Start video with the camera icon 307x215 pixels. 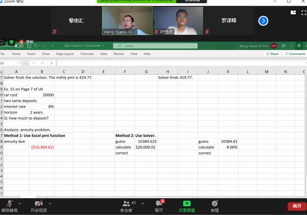coord(38,205)
